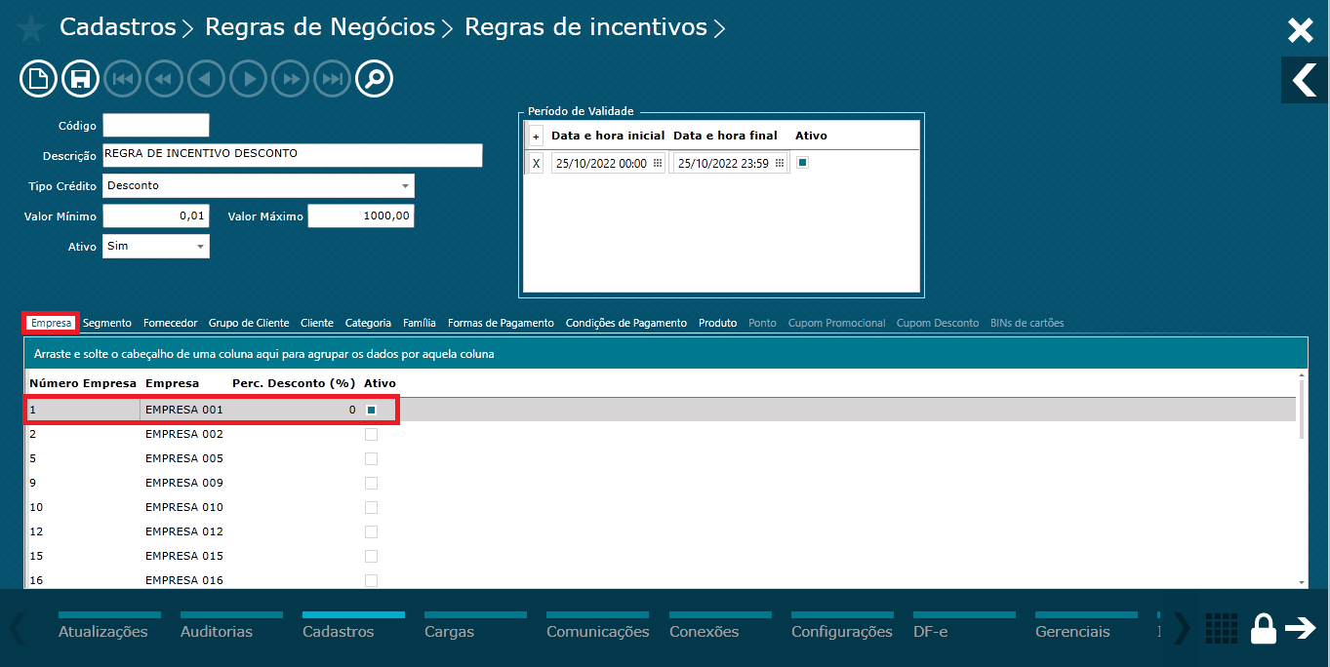Screen dimensions: 1330x667
Task: Open calendar picker for initial date
Action: point(657,164)
